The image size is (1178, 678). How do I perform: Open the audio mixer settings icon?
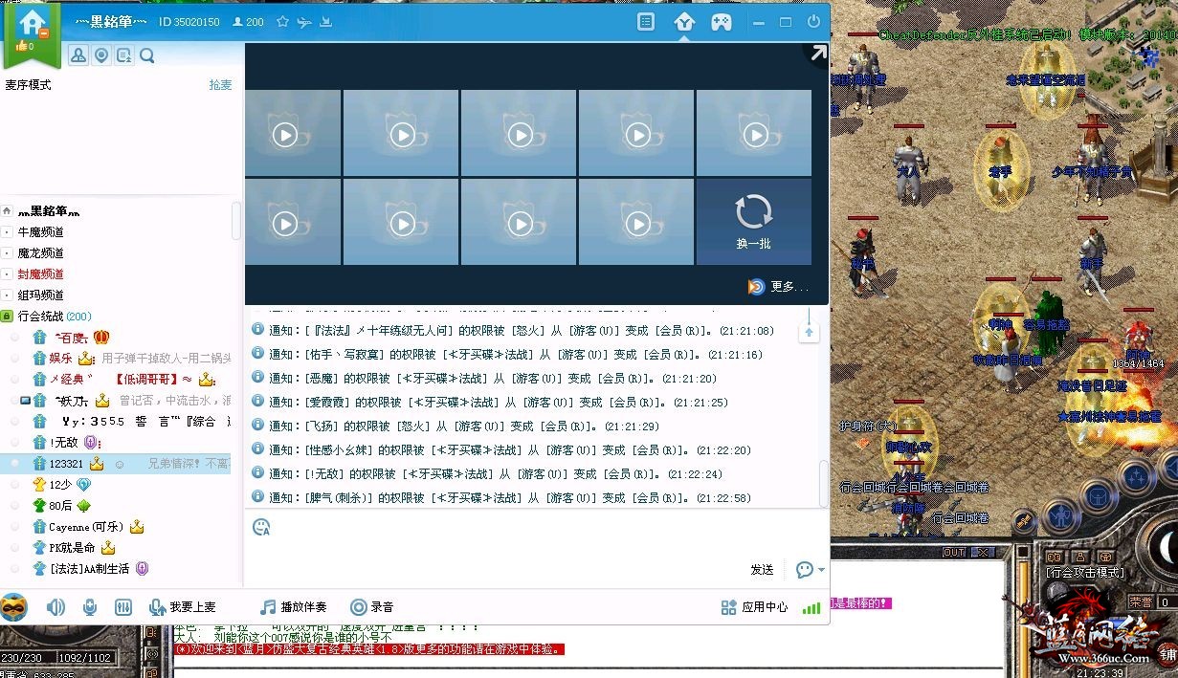point(122,607)
